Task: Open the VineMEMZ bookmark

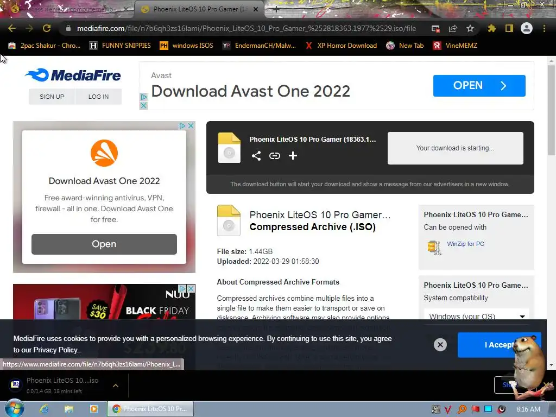Action: [455, 46]
